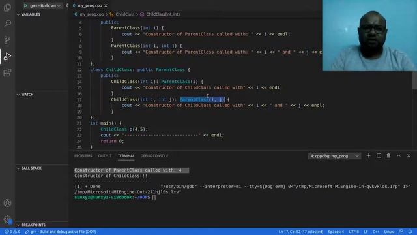Open the Search view in activity bar
The height and width of the screenshot is (235, 417).
pos(7,23)
